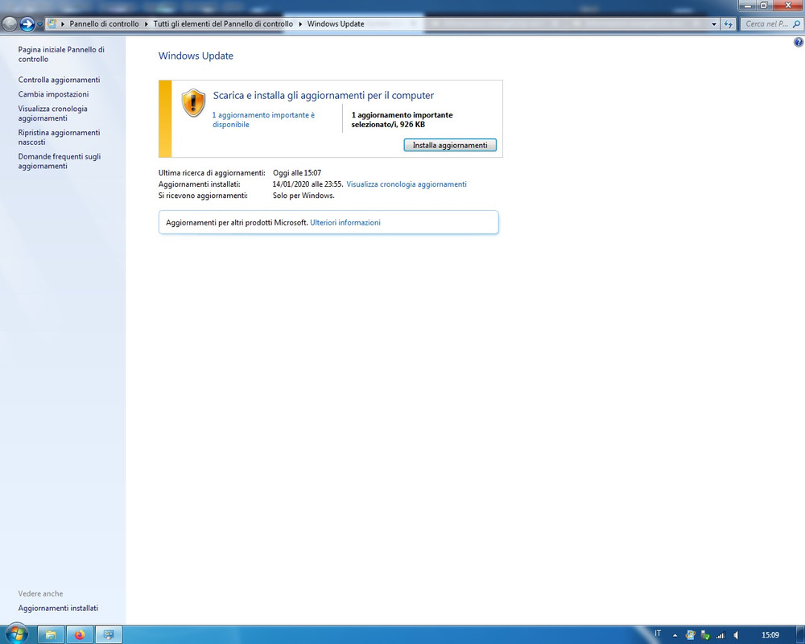Open the network signal tray icon
This screenshot has height=644, width=805.
click(720, 635)
